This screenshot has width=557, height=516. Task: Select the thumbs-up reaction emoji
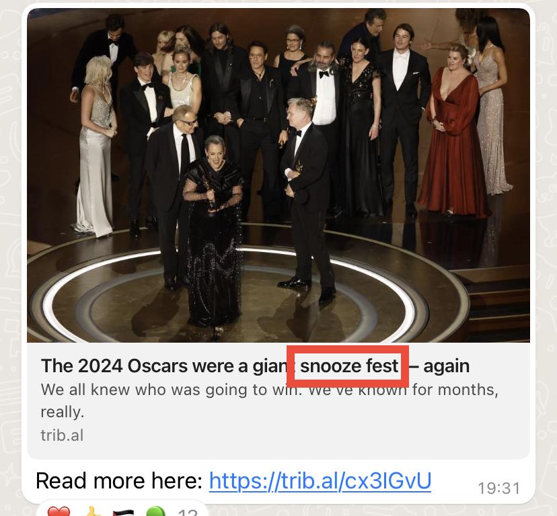[x=92, y=512]
